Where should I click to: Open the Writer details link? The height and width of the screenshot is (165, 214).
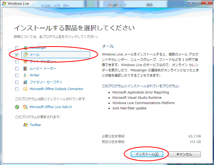(35, 75)
